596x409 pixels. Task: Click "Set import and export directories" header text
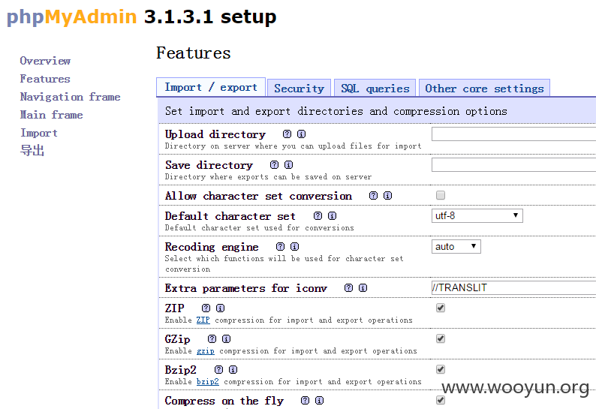coord(336,111)
